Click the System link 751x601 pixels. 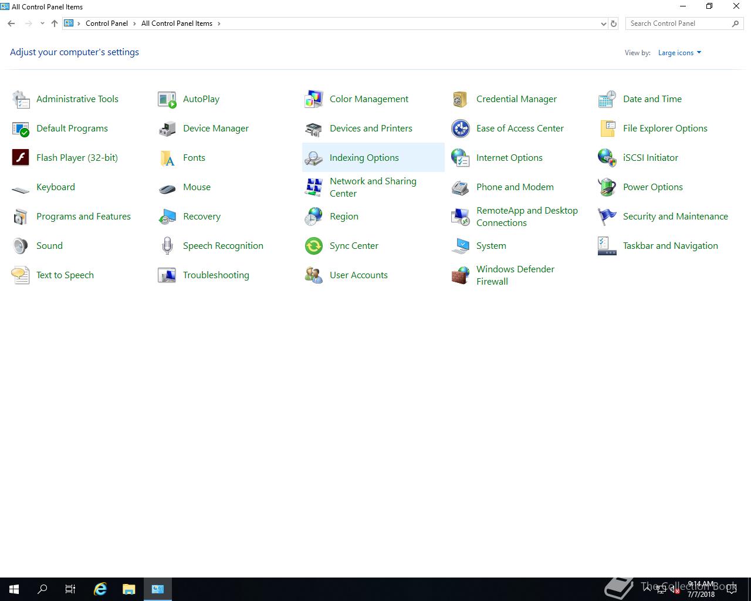point(491,246)
